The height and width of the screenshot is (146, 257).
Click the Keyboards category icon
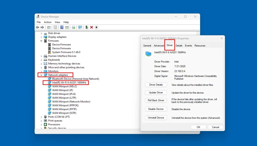tap(45, 60)
